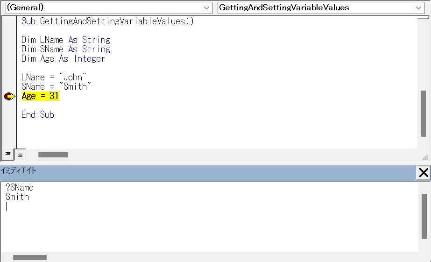
Task: Click the ?SName query in Immediate window
Action: [x=20, y=188]
